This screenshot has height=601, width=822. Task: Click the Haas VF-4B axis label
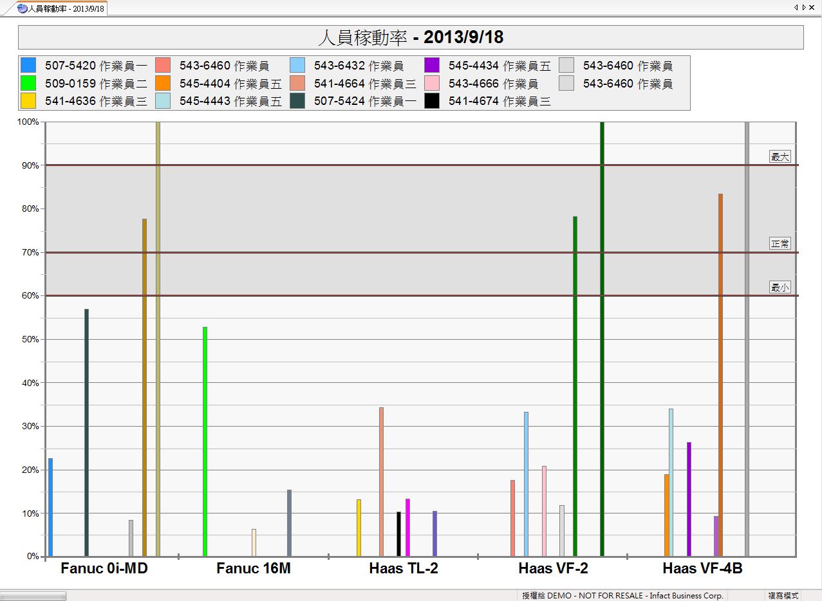point(702,568)
